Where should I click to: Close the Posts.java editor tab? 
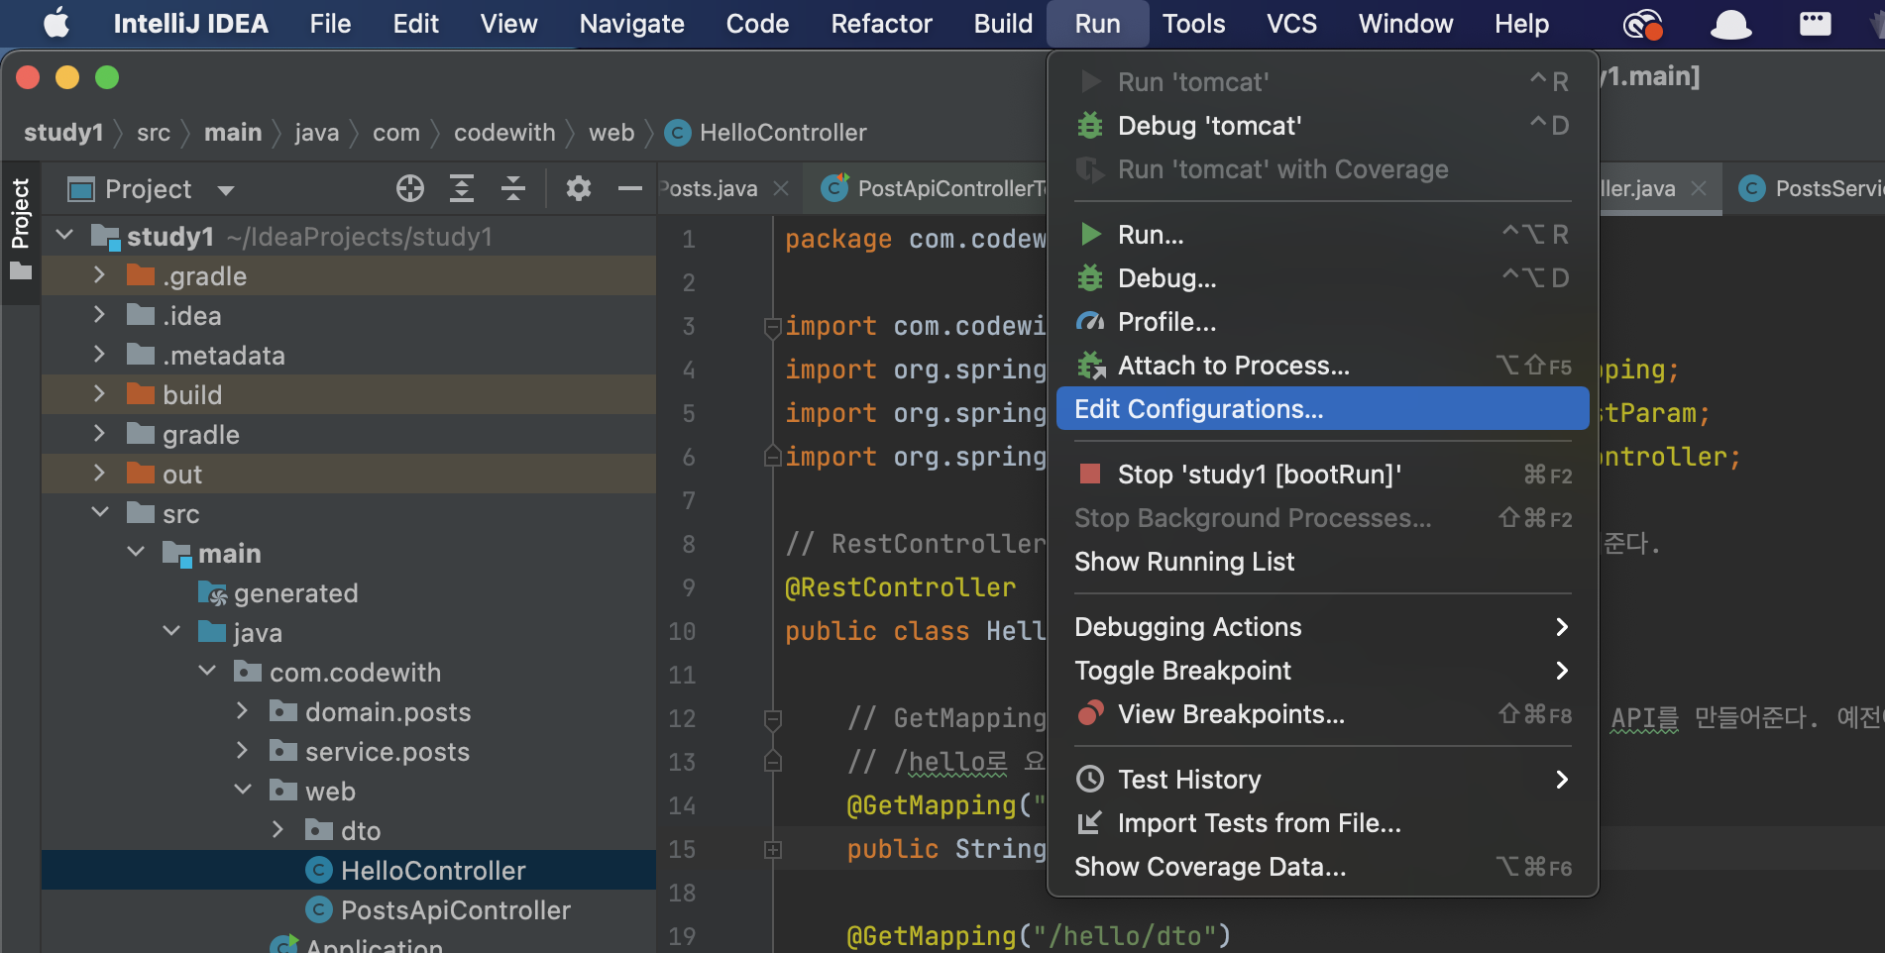tap(781, 188)
